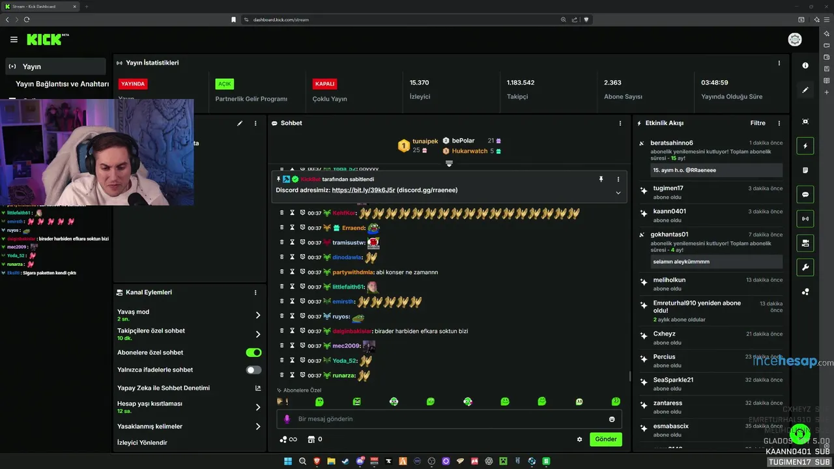This screenshot has width=834, height=469.
Task: Click the note document icon in right sidebar
Action: click(805, 170)
